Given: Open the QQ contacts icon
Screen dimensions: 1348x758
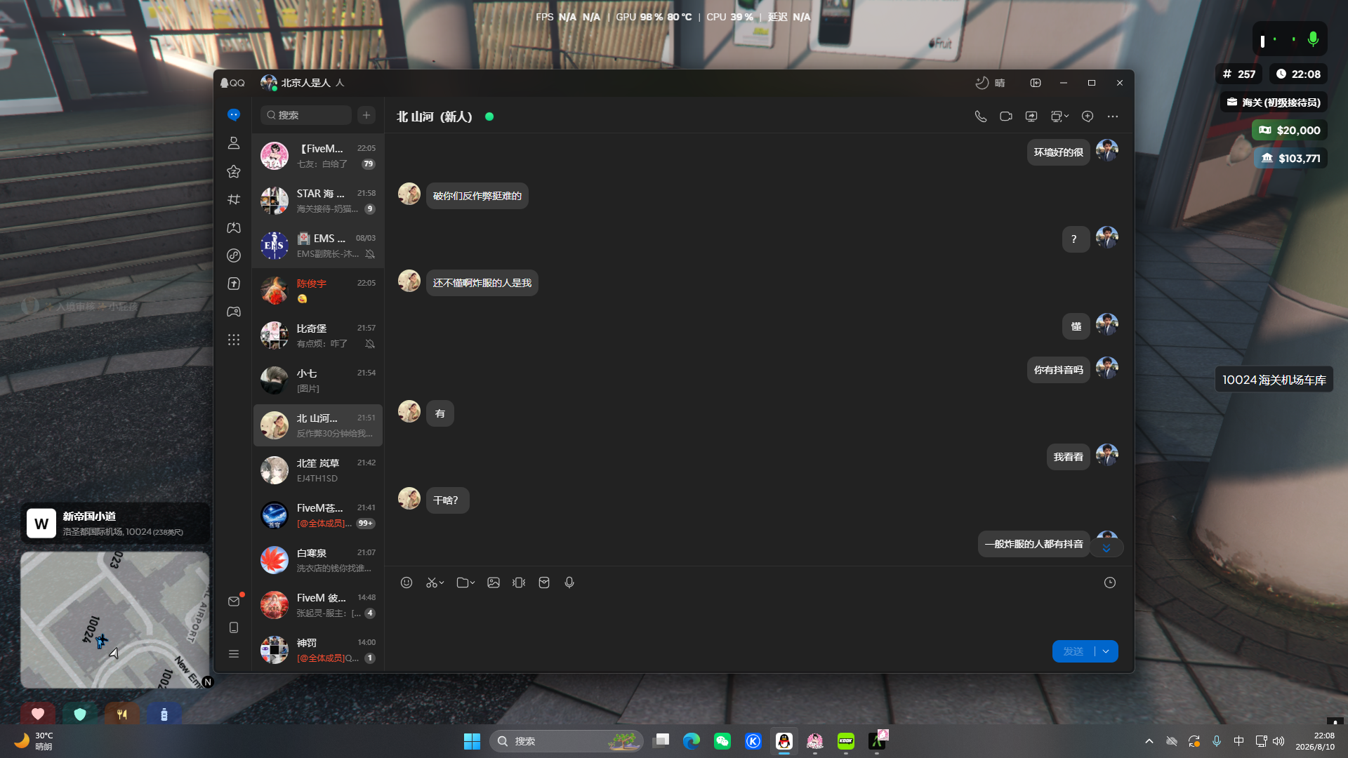Looking at the screenshot, I should coord(234,143).
